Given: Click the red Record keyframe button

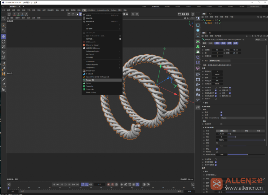Looking at the screenshot, I should pos(109,185).
